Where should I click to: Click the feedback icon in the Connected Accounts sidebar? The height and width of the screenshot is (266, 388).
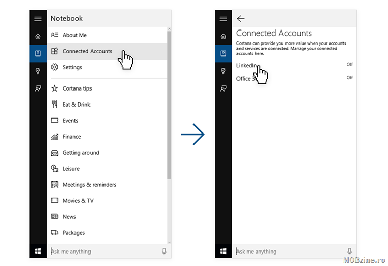(223, 88)
